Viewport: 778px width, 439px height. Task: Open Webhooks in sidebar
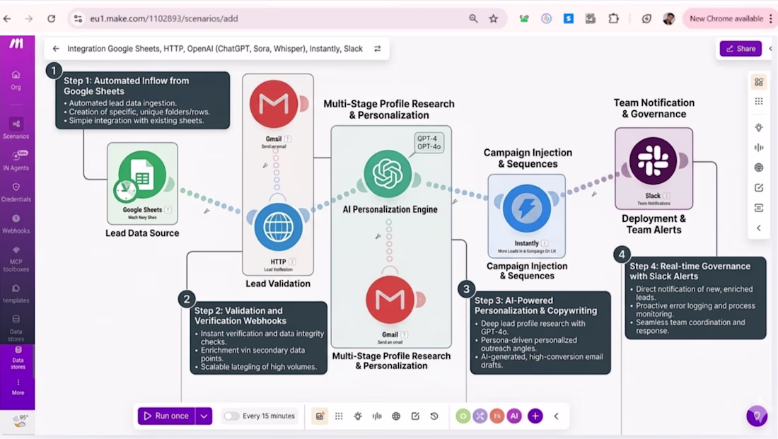point(16,223)
